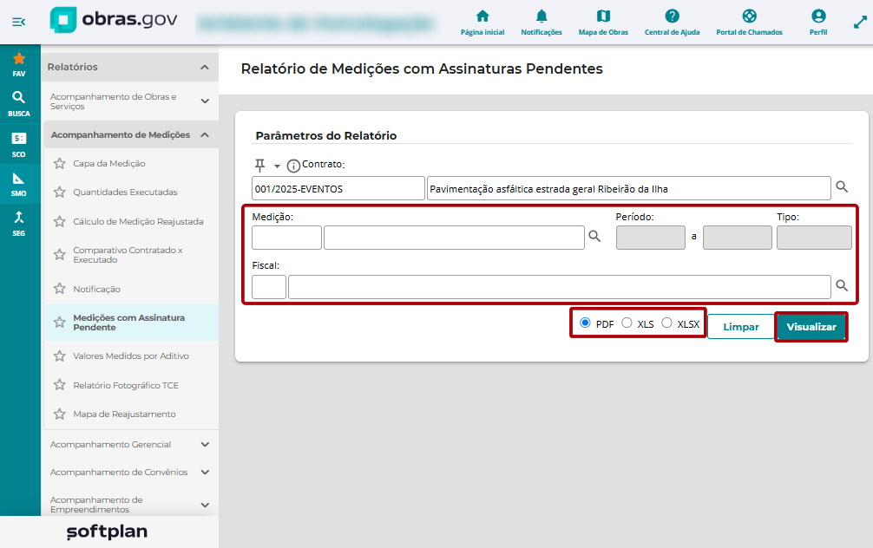873x548 pixels.
Task: Expand Acompanhamento de Obras e Serviços
Action: click(x=205, y=101)
